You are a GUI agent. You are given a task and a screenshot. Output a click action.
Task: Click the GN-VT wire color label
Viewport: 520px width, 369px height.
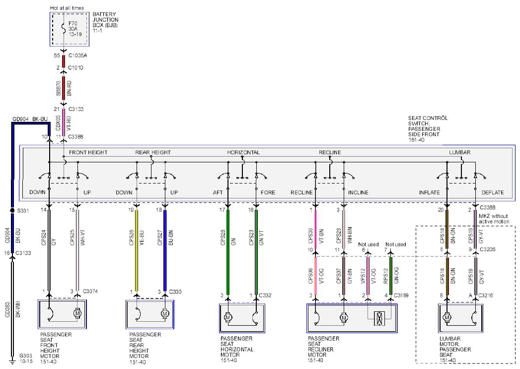(262, 238)
